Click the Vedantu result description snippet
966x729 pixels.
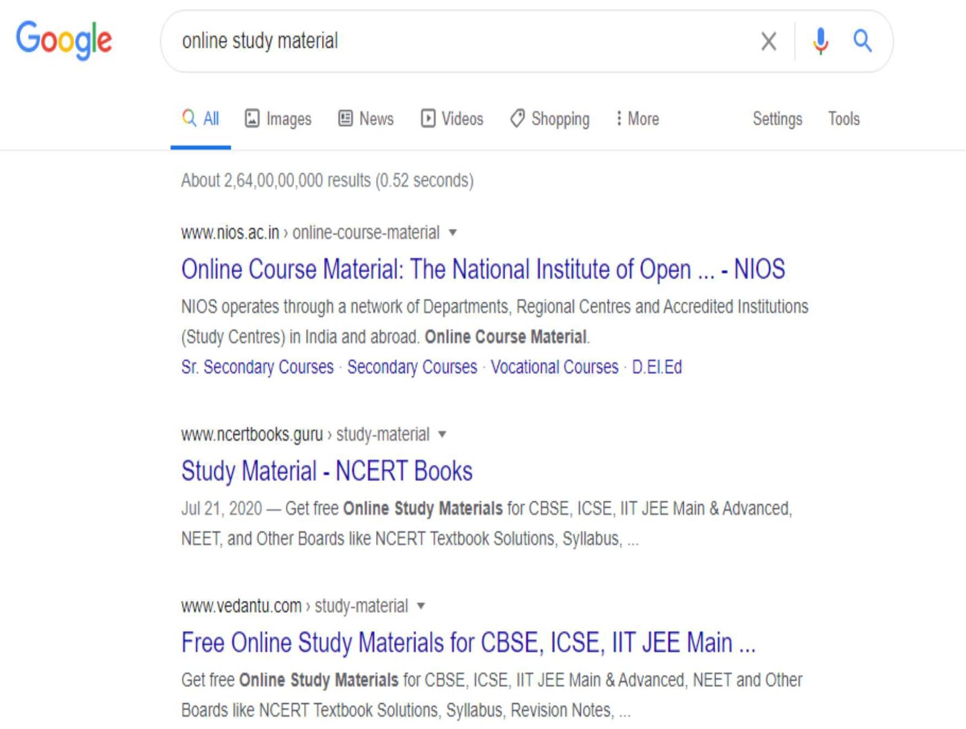[492, 695]
